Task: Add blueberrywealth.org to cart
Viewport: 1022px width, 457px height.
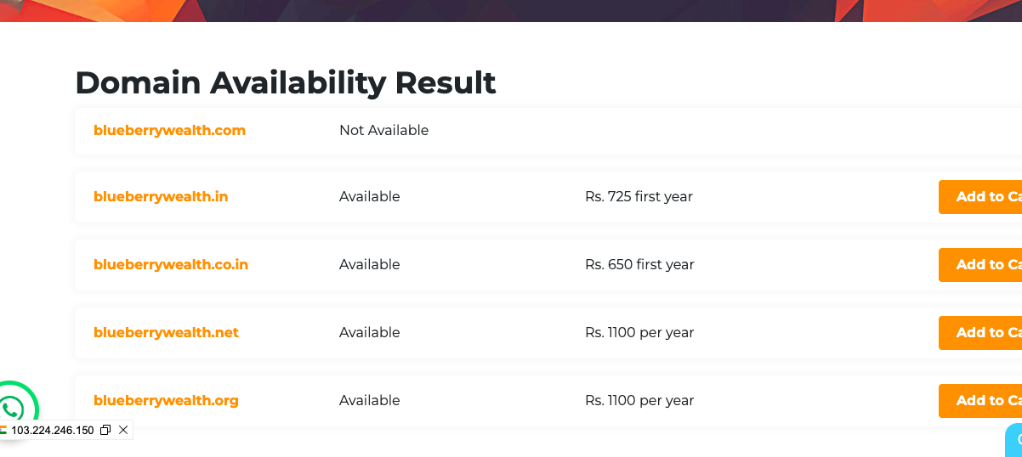Action: 979,401
